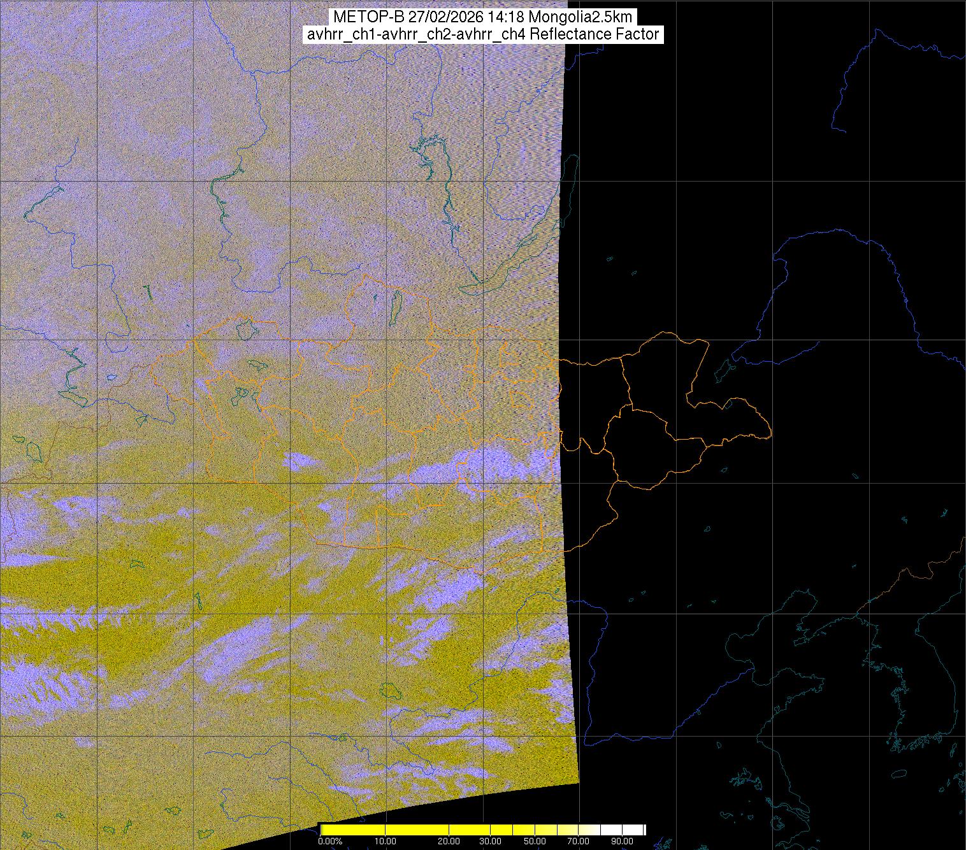Click the METOP-B title header line
The width and height of the screenshot is (966, 850).
[482, 17]
